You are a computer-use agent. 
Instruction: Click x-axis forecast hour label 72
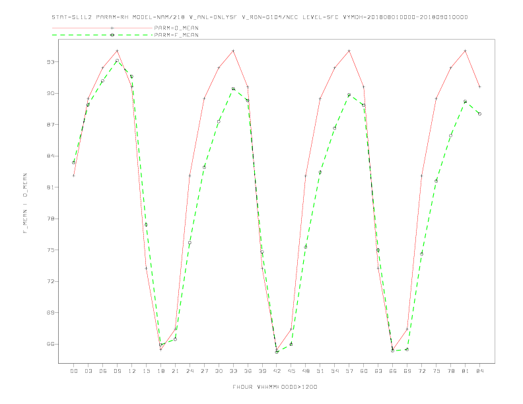[421, 371]
